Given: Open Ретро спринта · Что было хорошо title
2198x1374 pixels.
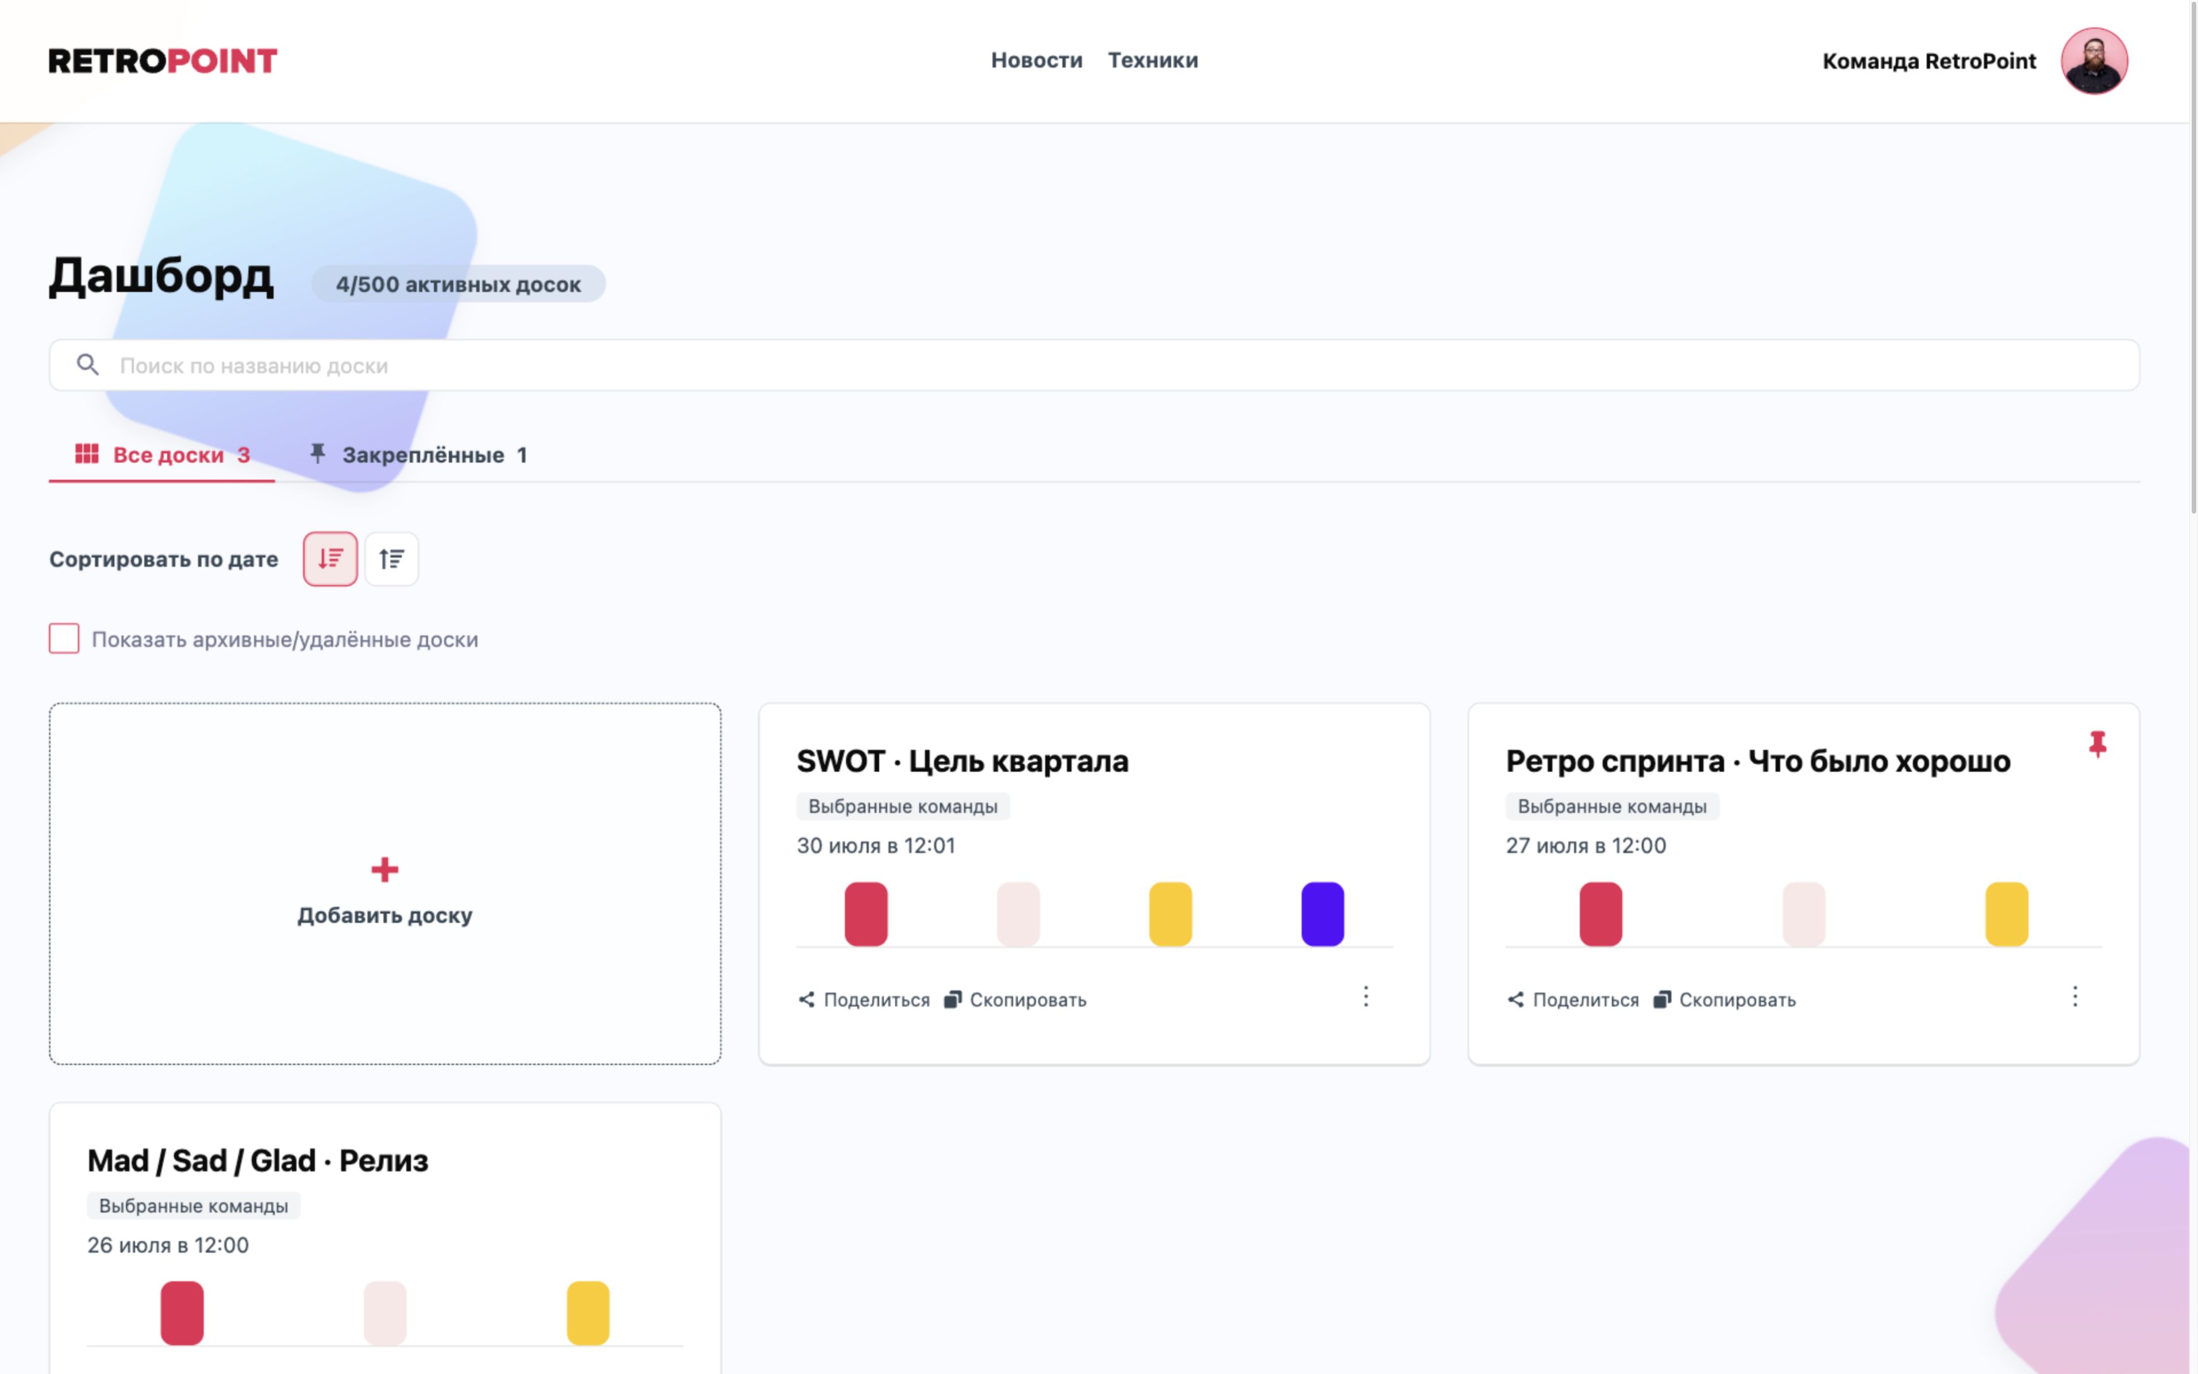Looking at the screenshot, I should 1757,761.
